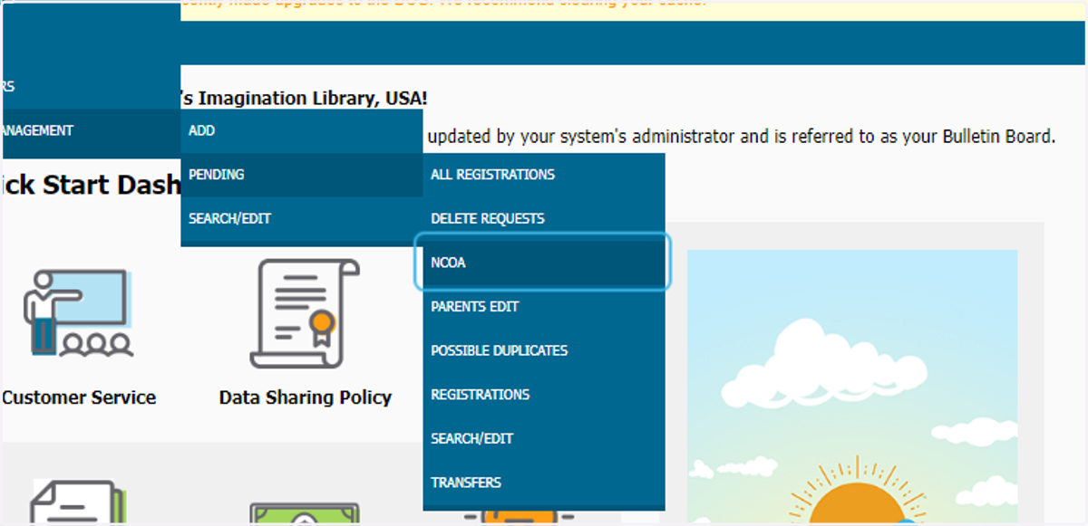Click the Data Sharing Policy label
This screenshot has height=526, width=1088.
coord(306,397)
